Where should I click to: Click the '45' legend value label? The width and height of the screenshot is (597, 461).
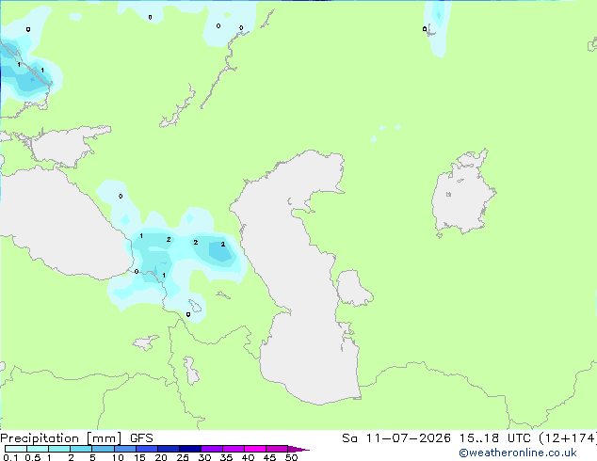[269, 457]
